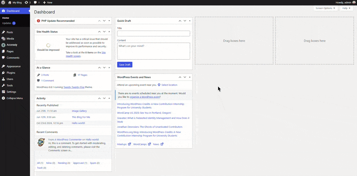
Task: Click Select location link
Action: (169, 85)
